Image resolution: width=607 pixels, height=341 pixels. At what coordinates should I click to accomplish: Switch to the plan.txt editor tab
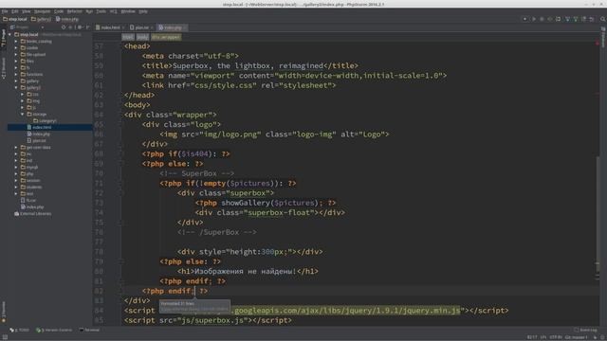point(141,27)
